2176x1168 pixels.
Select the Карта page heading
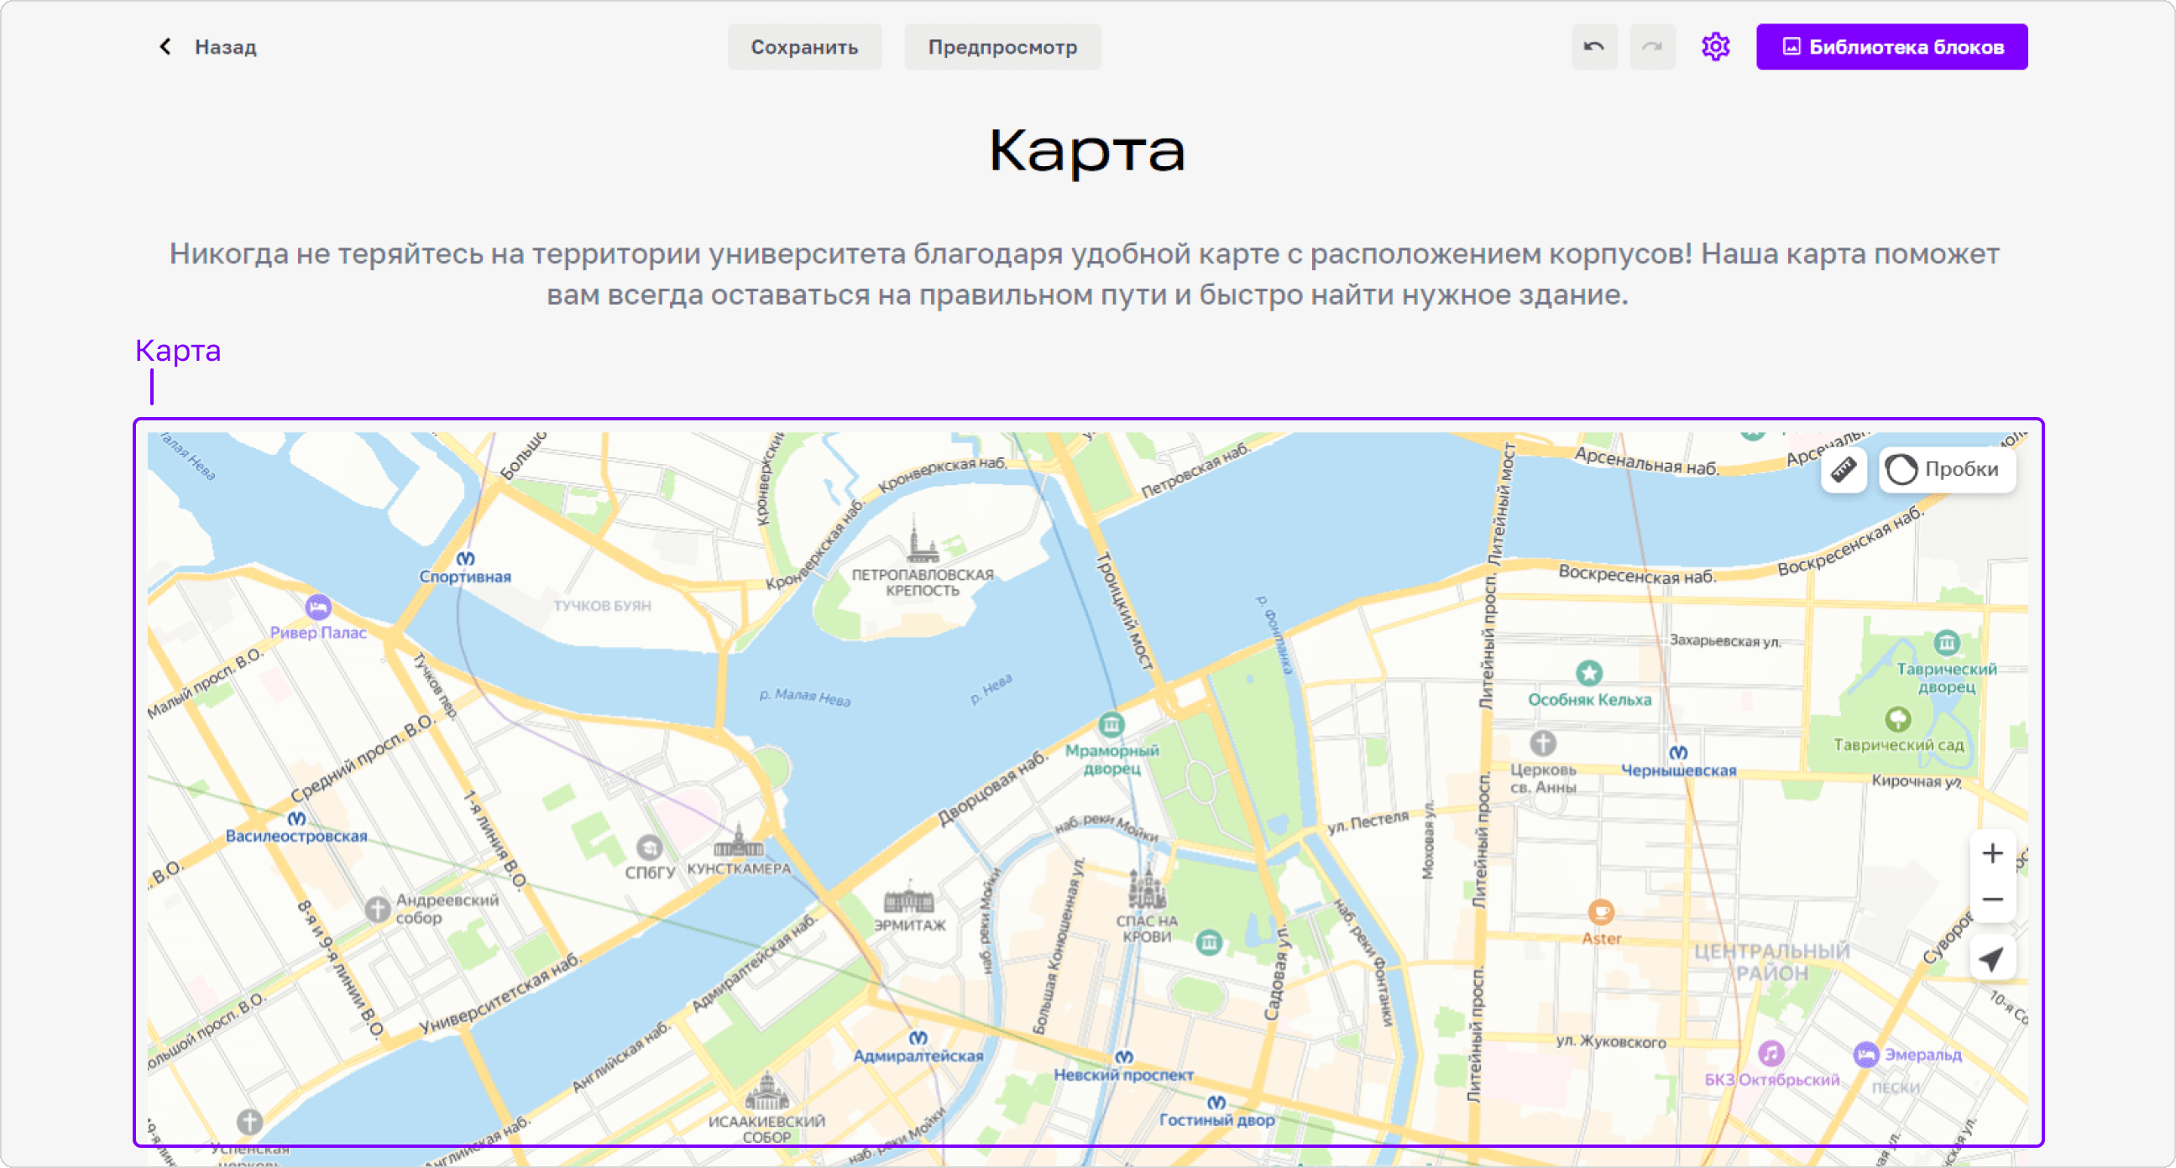coord(1087,150)
